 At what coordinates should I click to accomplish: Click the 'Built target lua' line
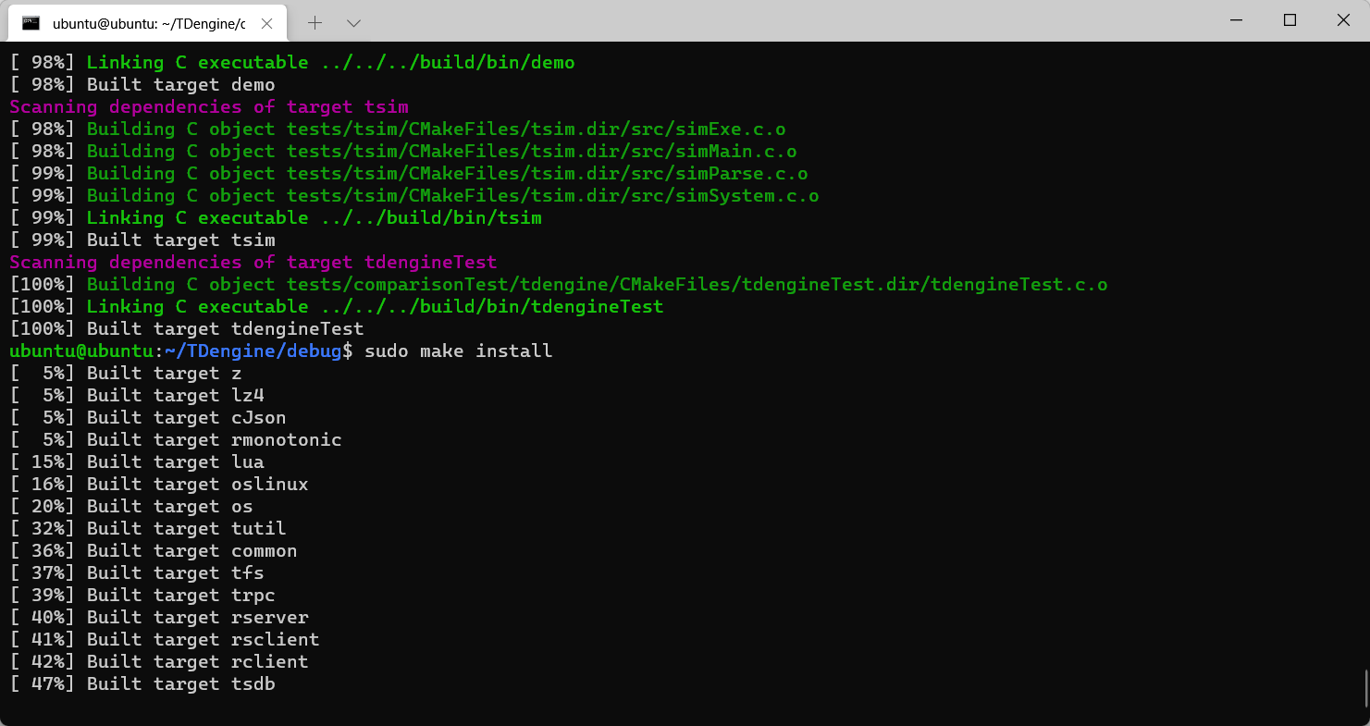(x=137, y=462)
